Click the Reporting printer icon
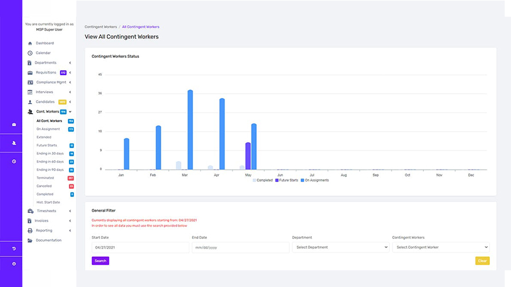 (30, 231)
